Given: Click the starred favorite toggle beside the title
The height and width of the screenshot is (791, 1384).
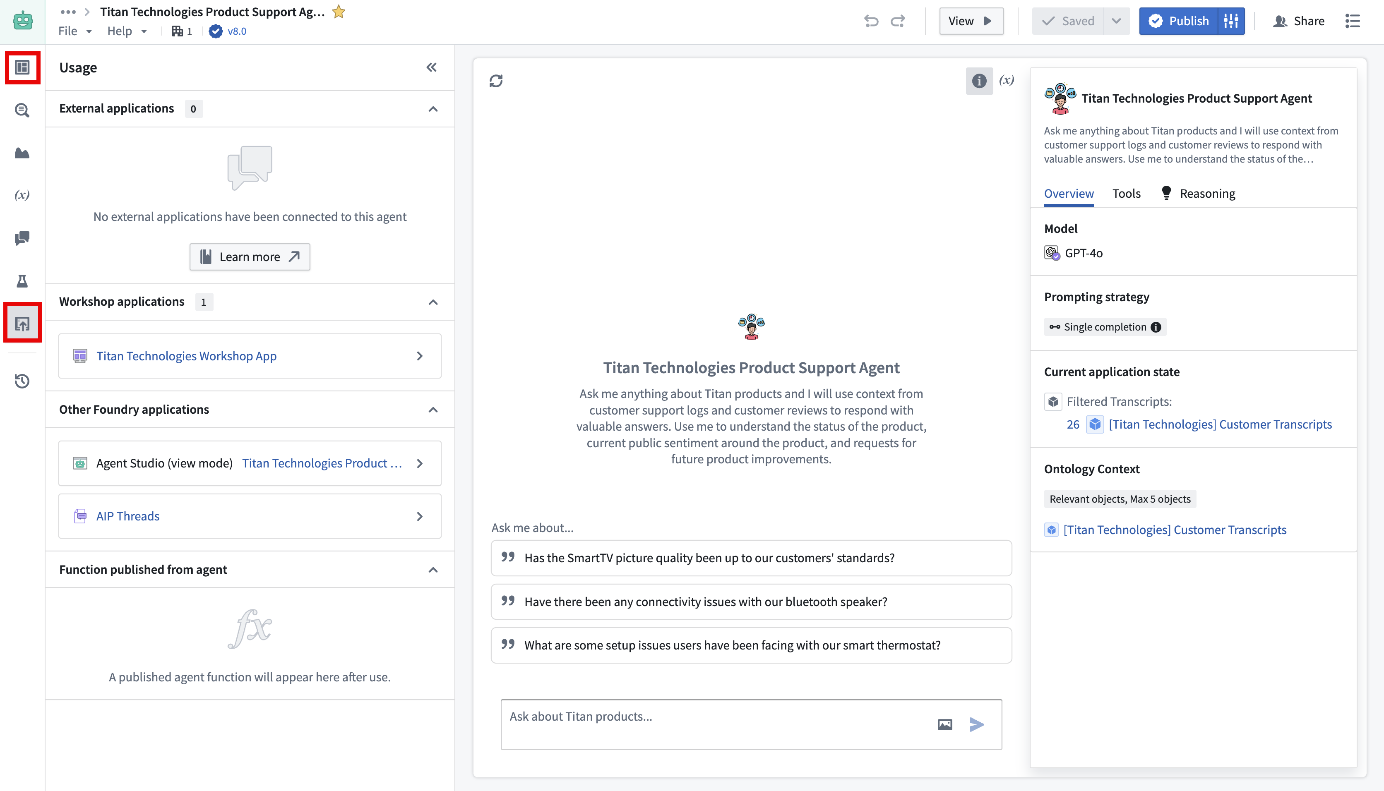Looking at the screenshot, I should click(338, 11).
